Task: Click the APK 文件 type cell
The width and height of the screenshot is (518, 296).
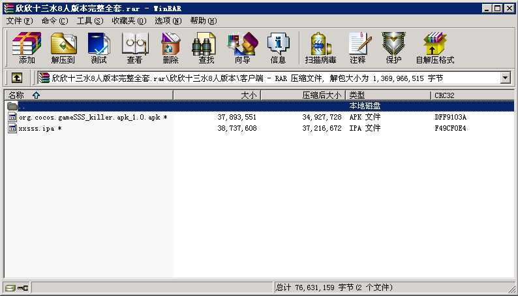Action: click(x=365, y=117)
